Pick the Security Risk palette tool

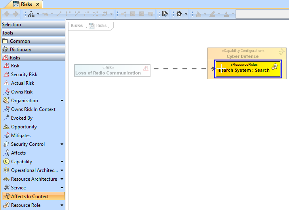coord(24,74)
